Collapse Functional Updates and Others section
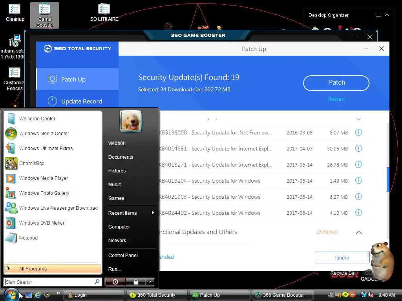 [x=359, y=232]
